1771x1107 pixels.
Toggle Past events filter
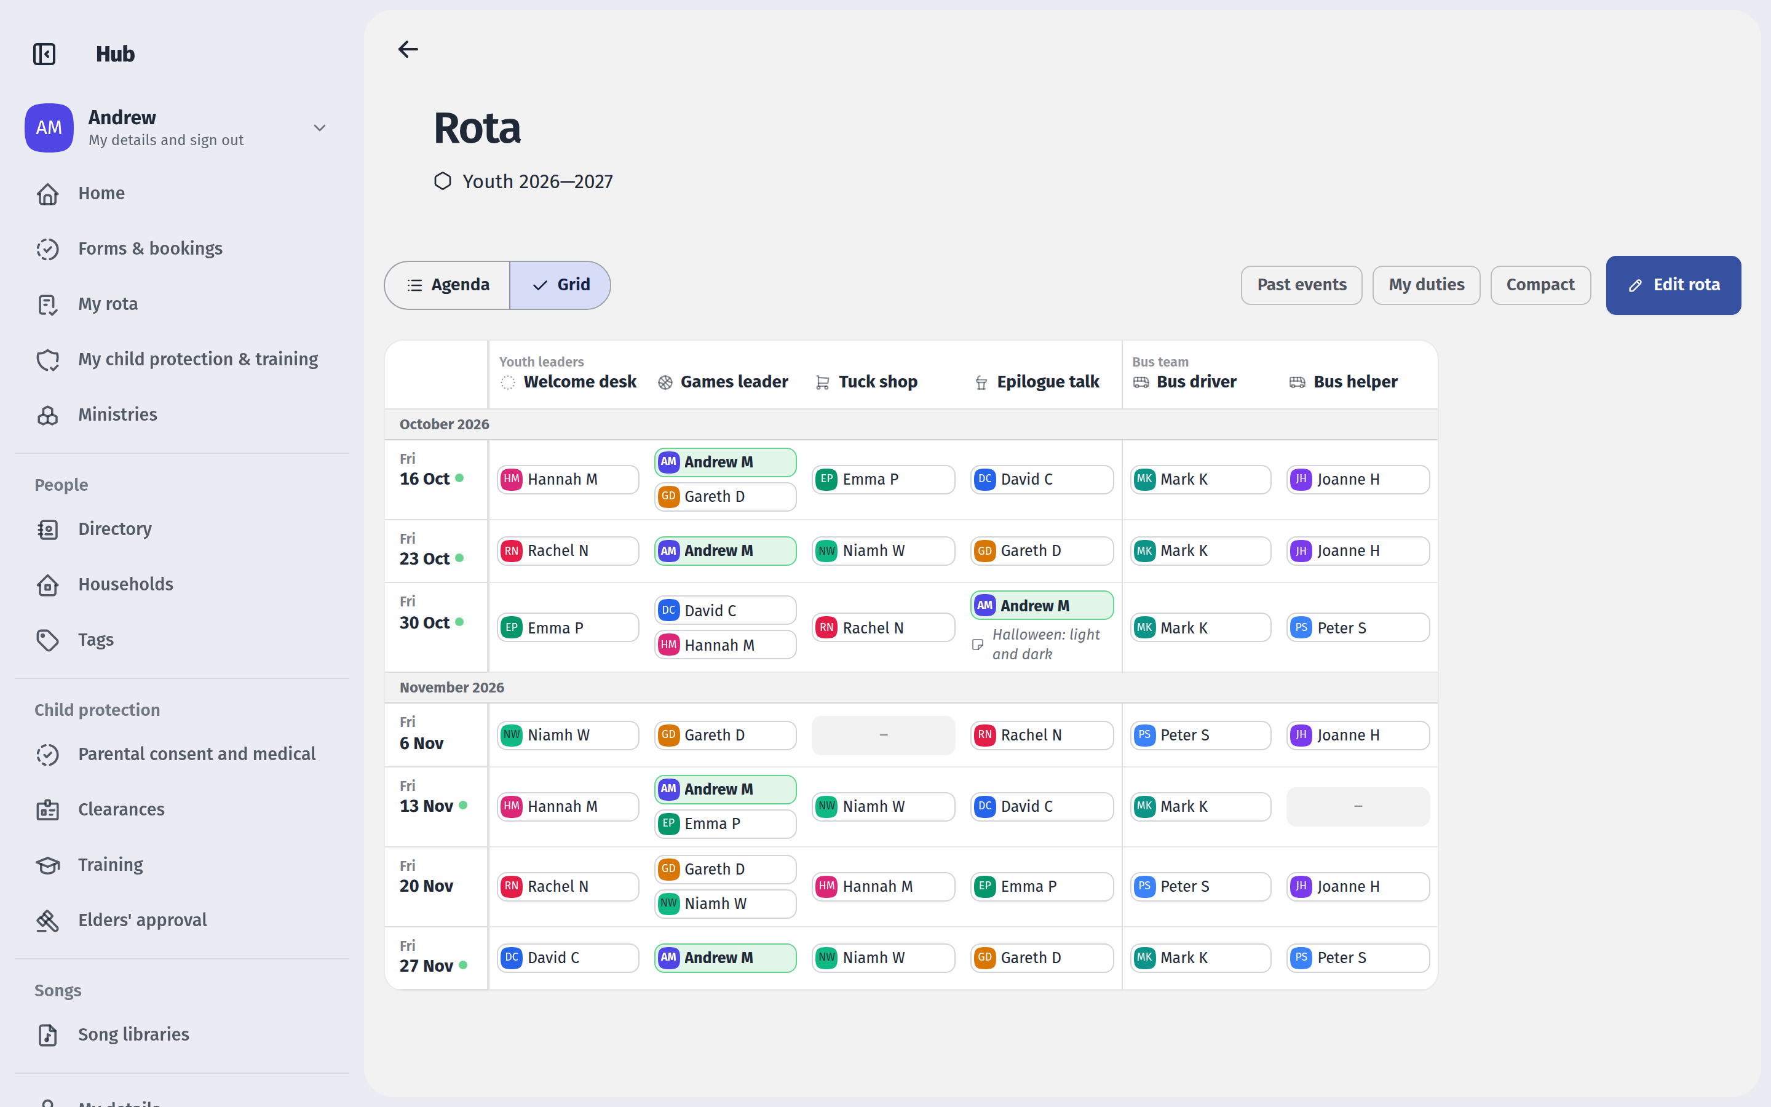pos(1301,285)
